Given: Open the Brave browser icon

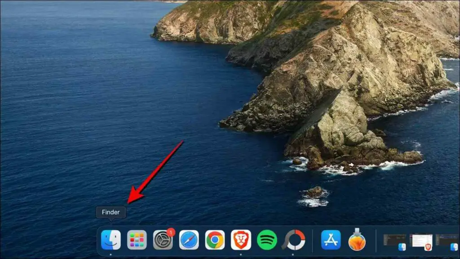Looking at the screenshot, I should [241, 240].
